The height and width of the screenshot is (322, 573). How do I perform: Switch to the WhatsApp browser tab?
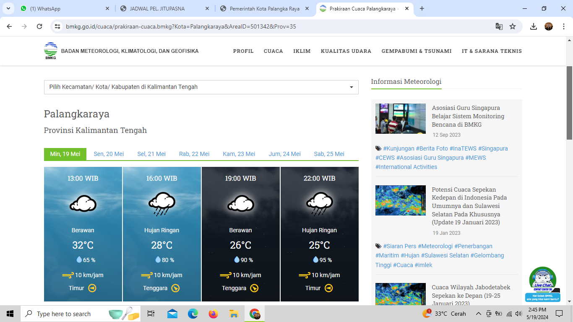click(x=65, y=8)
